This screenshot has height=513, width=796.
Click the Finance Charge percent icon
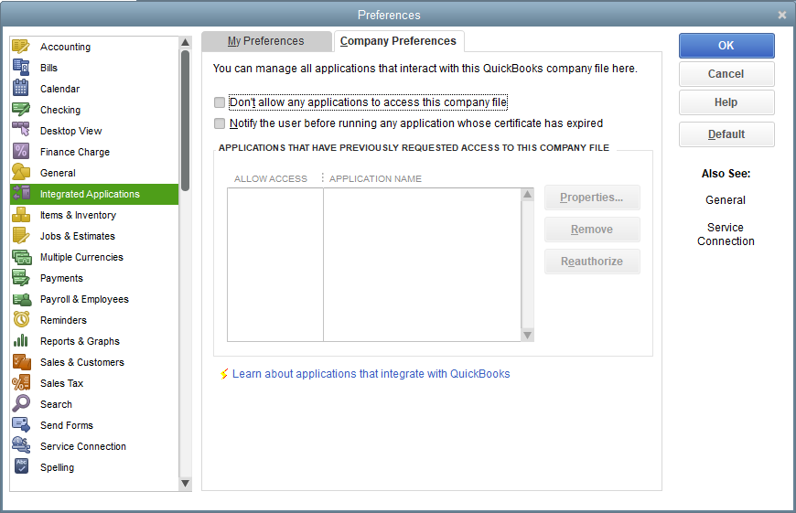tap(21, 152)
